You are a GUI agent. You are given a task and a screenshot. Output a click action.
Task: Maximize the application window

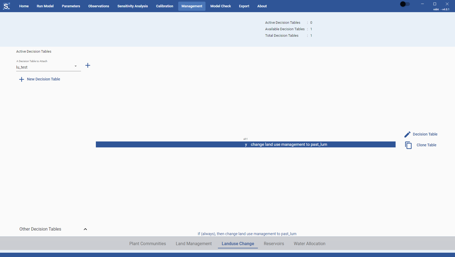coord(435,4)
